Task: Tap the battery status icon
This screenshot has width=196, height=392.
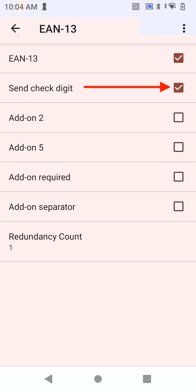Action: click(183, 7)
